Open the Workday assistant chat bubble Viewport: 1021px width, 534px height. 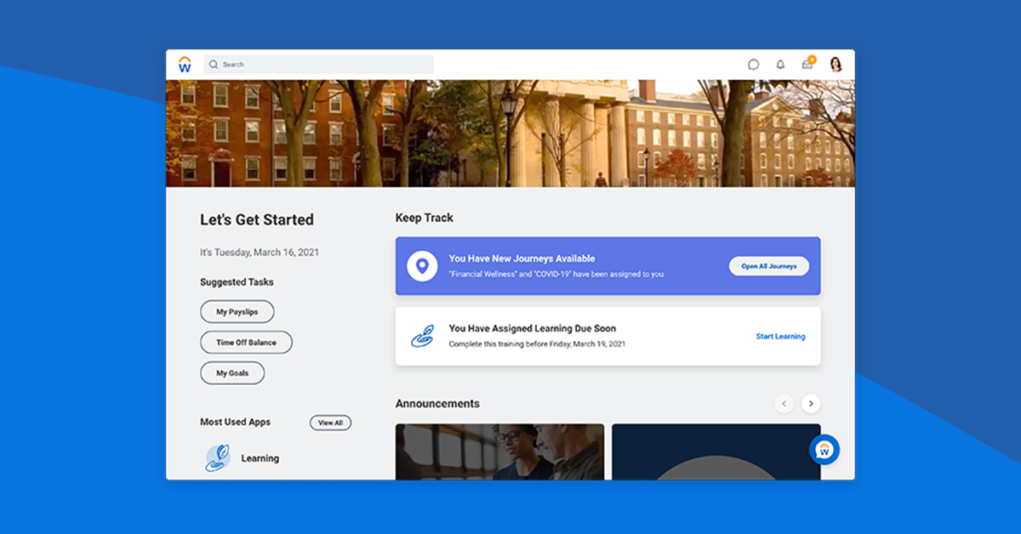point(824,450)
